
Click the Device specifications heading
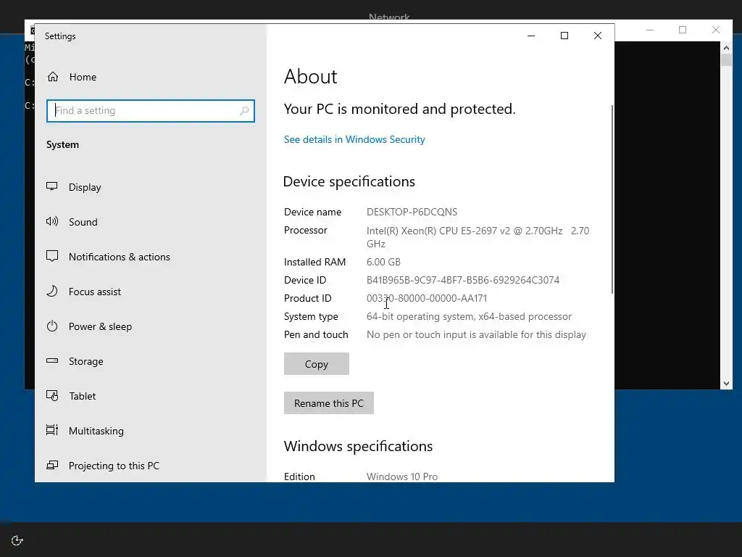click(349, 181)
